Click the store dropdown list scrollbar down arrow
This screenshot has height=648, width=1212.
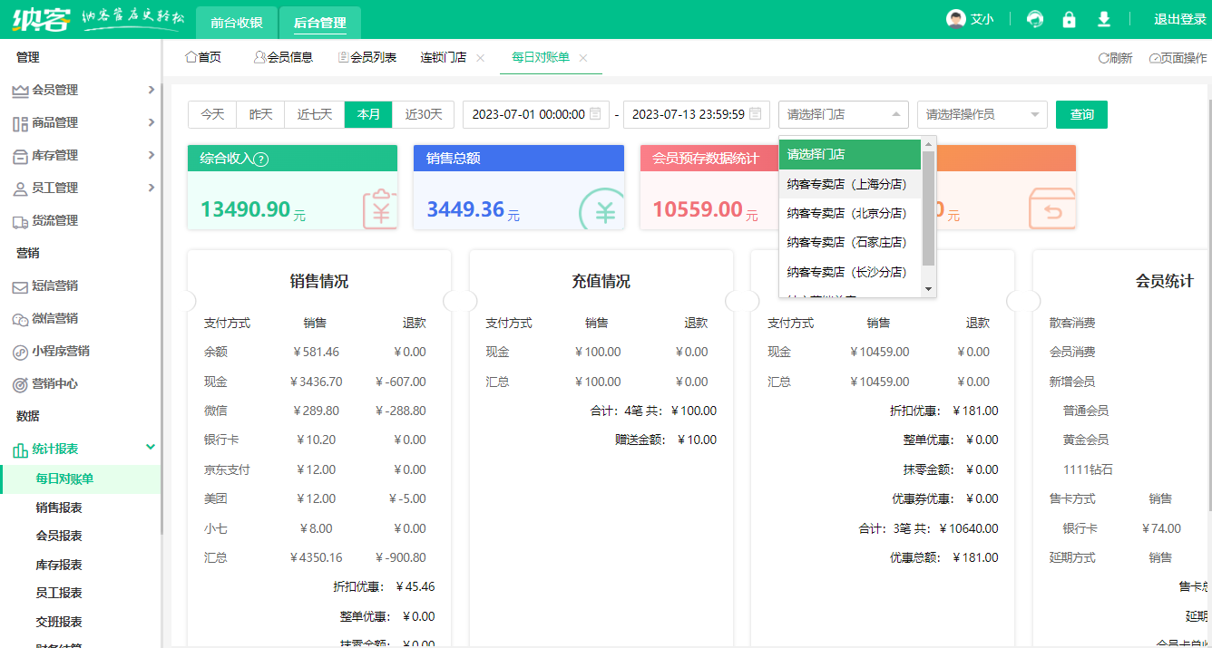[928, 289]
